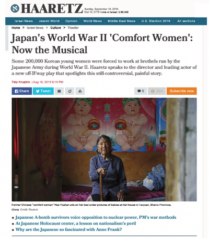Tweet this article with Twitter button

43,91
